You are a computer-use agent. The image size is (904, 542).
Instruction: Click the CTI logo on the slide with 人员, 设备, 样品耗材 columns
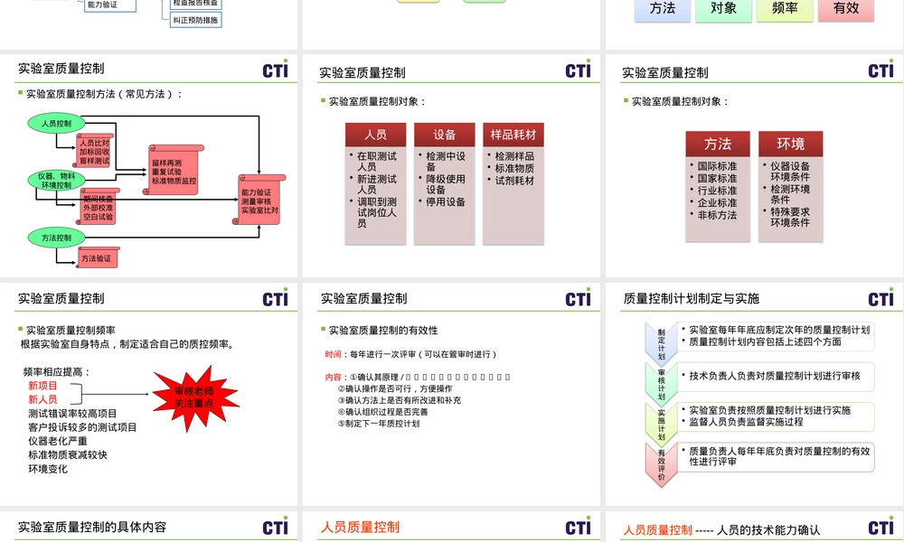coord(578,70)
